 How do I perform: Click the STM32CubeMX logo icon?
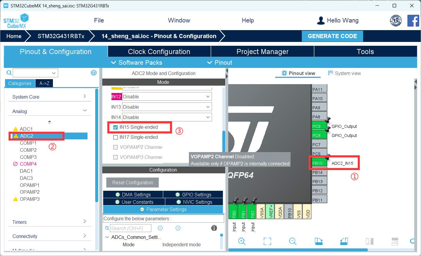(16, 21)
